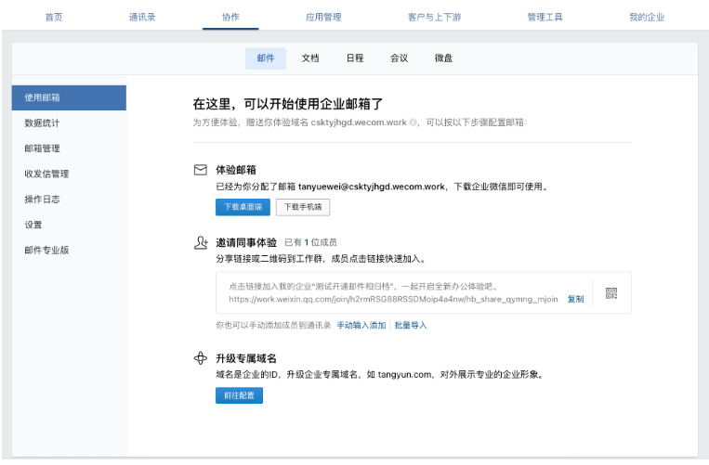Click the 手动输入添加 link
Screen dimensions: 709x465
point(361,326)
